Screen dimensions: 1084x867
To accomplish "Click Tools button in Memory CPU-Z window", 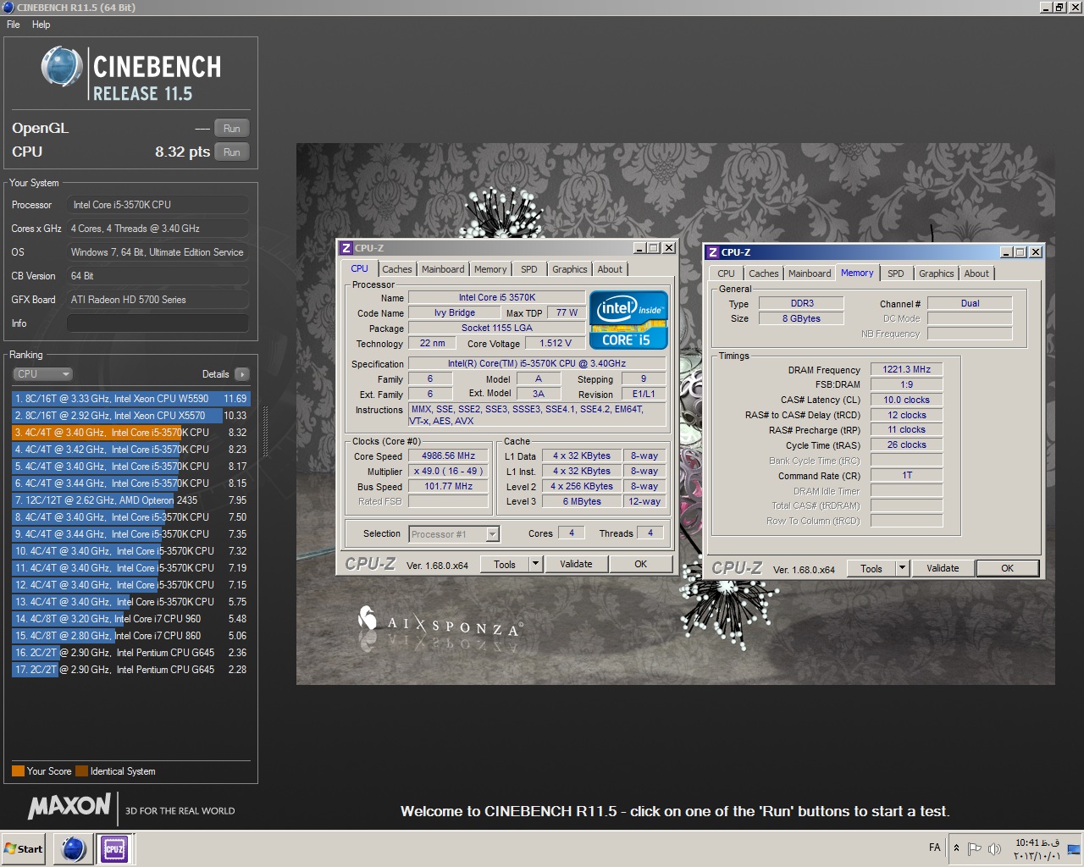I will coord(871,569).
